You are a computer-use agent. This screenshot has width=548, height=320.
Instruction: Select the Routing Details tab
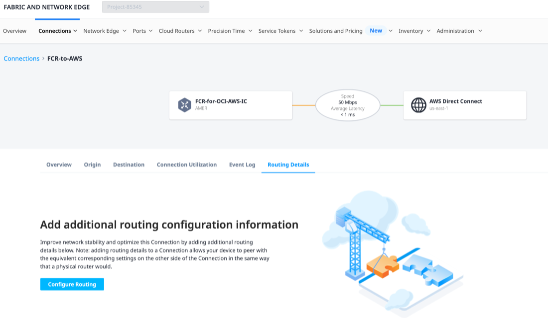(x=288, y=164)
